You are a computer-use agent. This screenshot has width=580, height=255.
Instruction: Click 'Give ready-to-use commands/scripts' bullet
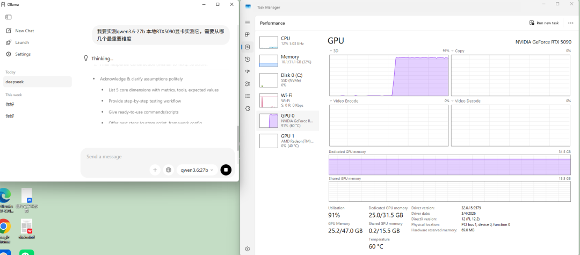[x=143, y=112]
